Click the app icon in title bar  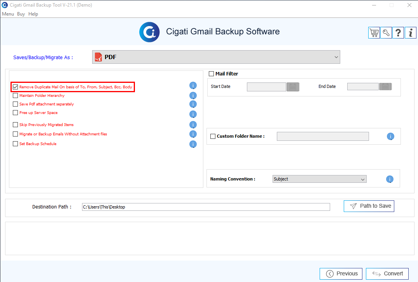point(5,5)
